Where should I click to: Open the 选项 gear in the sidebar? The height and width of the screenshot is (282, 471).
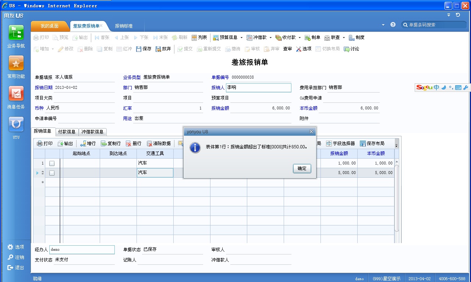10,247
